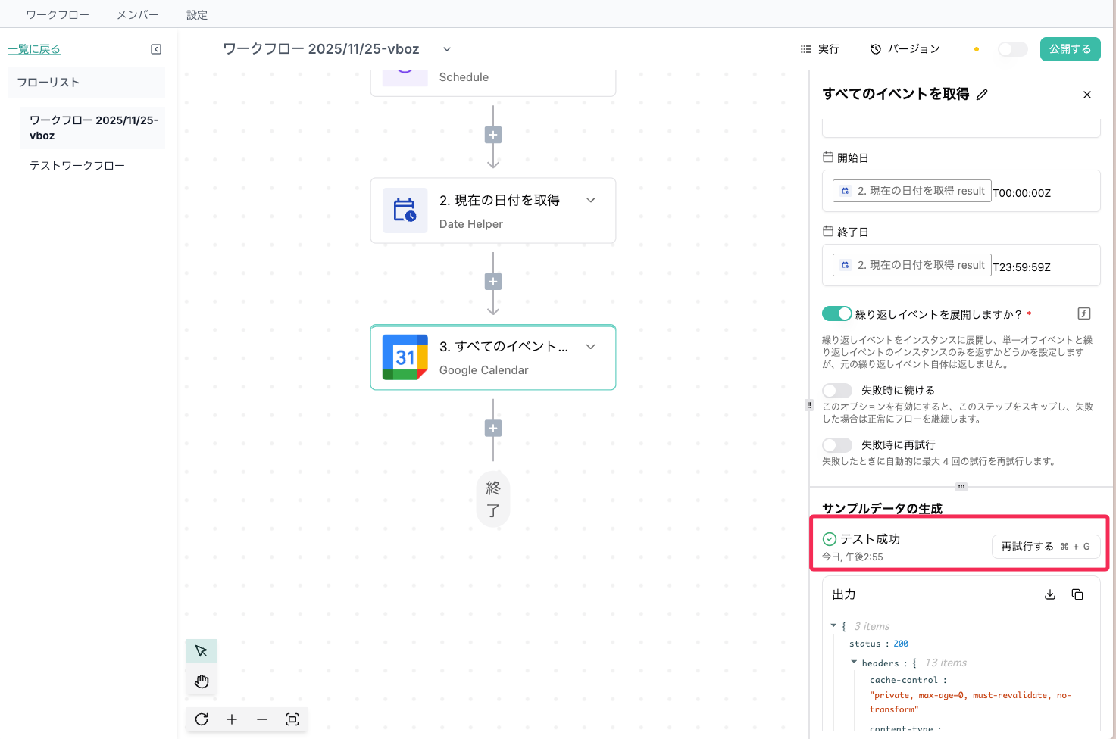Select the hand pan tool
1116x739 pixels.
click(x=202, y=681)
